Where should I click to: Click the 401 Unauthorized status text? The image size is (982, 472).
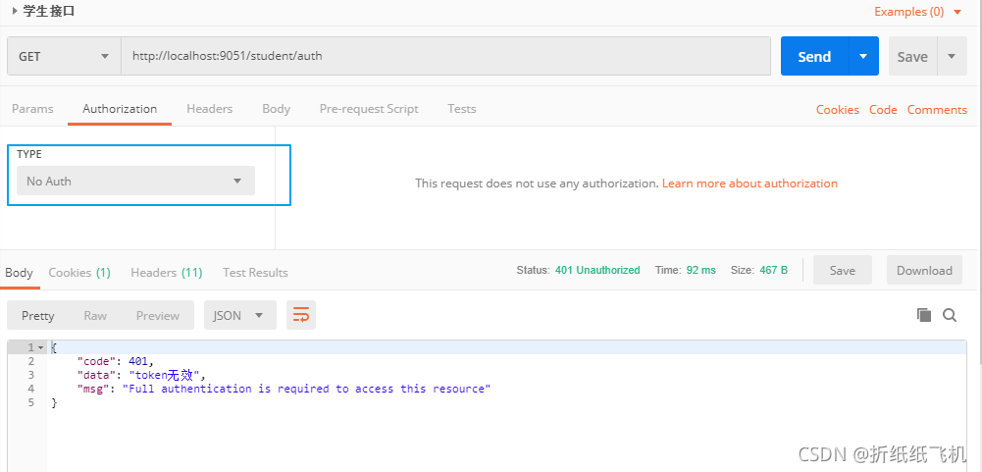pyautogui.click(x=597, y=270)
